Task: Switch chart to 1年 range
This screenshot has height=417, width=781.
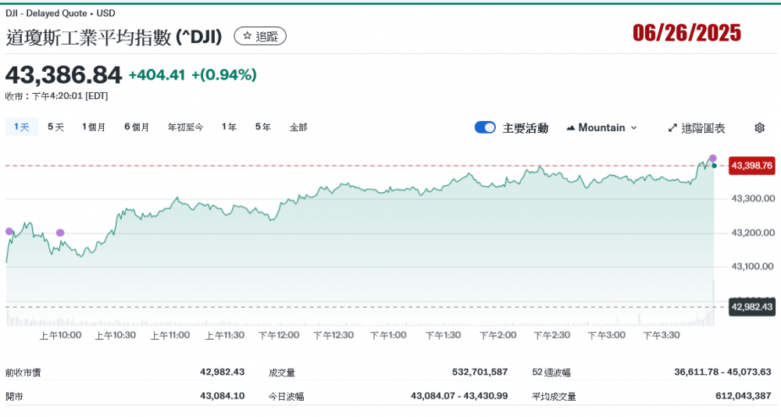Action: pyautogui.click(x=229, y=127)
